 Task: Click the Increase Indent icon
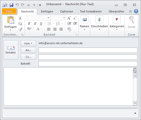(x=75, y=23)
